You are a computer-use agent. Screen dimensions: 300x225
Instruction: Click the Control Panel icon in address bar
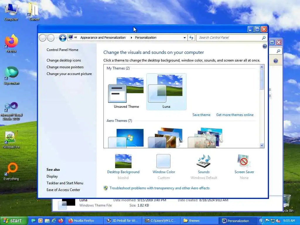71,37
